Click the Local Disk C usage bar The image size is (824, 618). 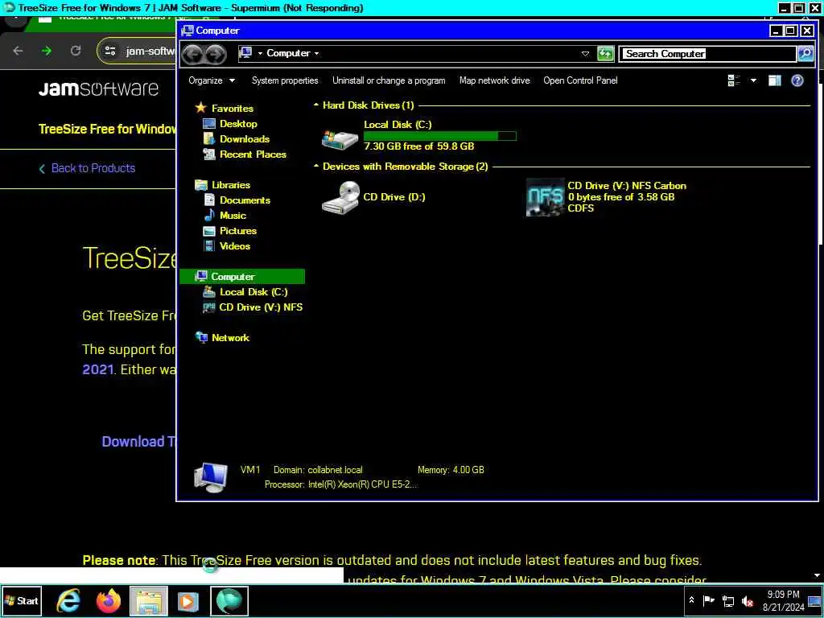[x=440, y=136]
